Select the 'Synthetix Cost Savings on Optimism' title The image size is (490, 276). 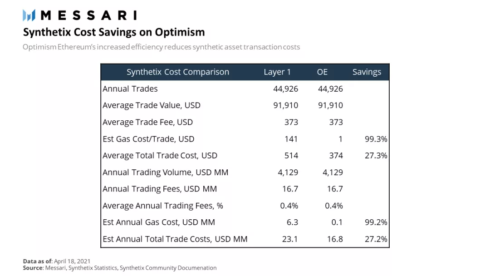(x=114, y=32)
